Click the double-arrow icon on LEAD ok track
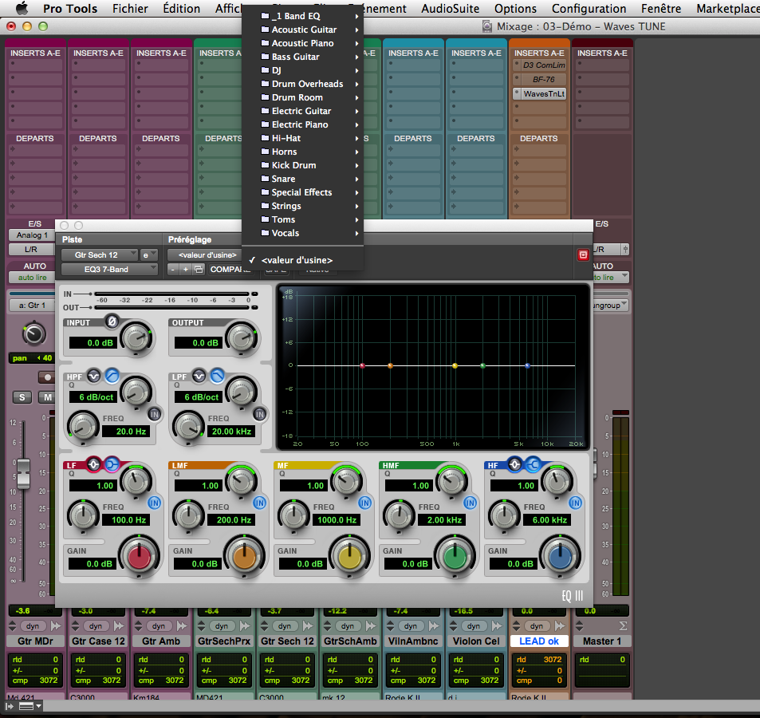Viewport: 760px width, 718px height. 561,626
